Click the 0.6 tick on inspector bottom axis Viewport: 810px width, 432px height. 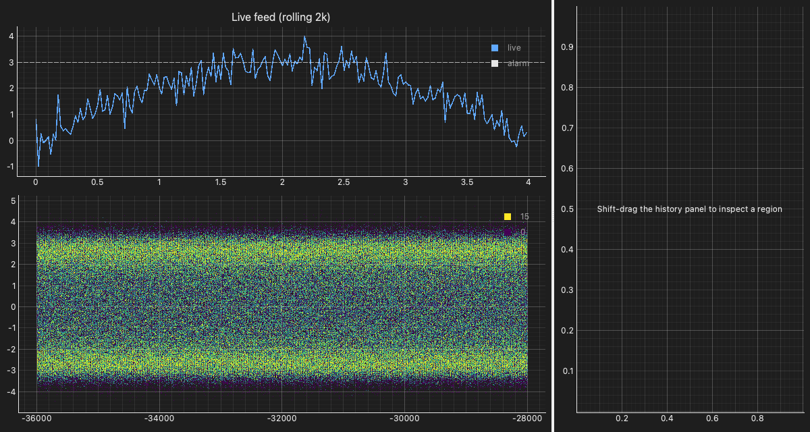pyautogui.click(x=712, y=419)
